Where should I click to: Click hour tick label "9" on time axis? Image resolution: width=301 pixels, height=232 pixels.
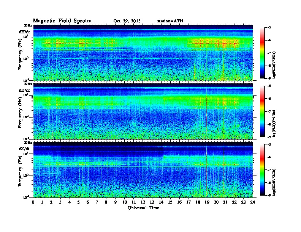(116, 202)
